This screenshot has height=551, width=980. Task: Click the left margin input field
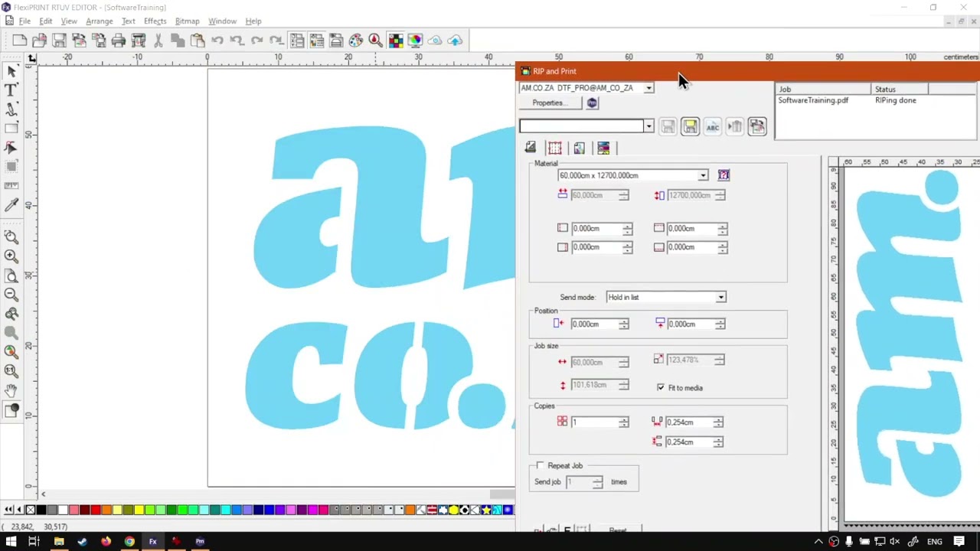click(x=596, y=228)
